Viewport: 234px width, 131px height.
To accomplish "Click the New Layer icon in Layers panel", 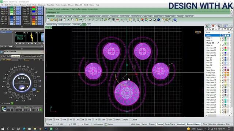I will 207,29.
